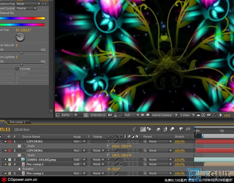Click the Master Saturation slider handle
234x183 pixels.
point(22,53)
